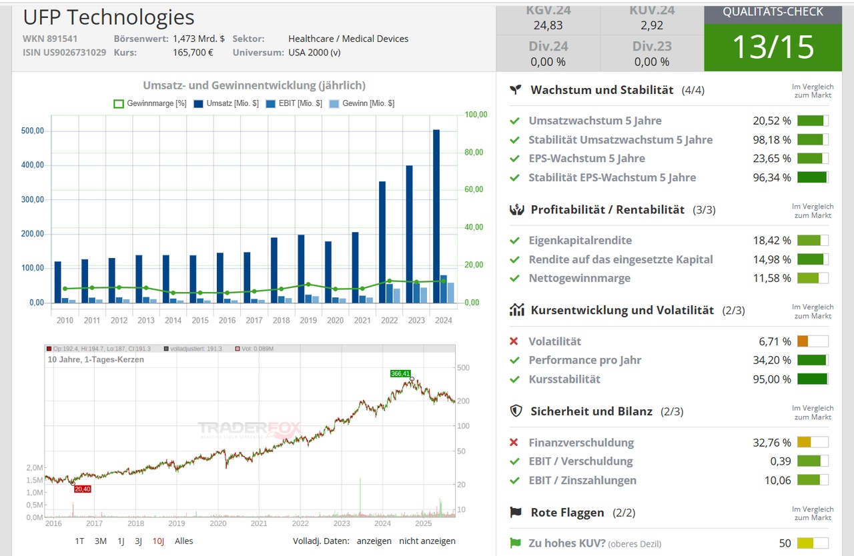Select the Alles chart timeframe
Screen dimensions: 854x556
pyautogui.click(x=183, y=541)
